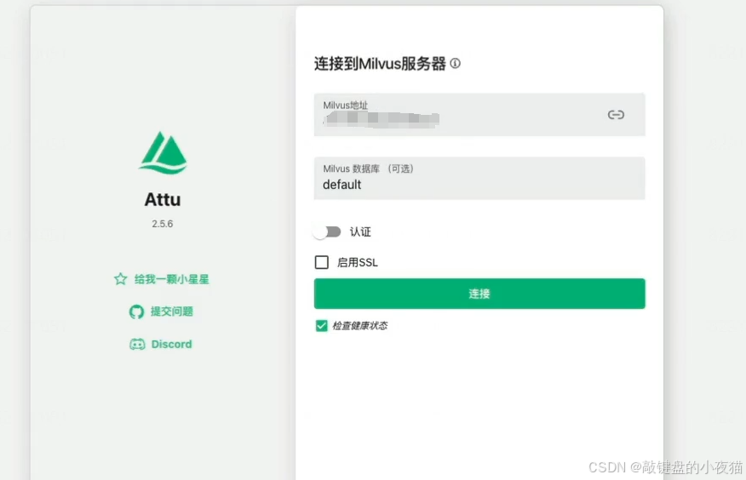Open the 给我一颗小星星 link

[172, 279]
